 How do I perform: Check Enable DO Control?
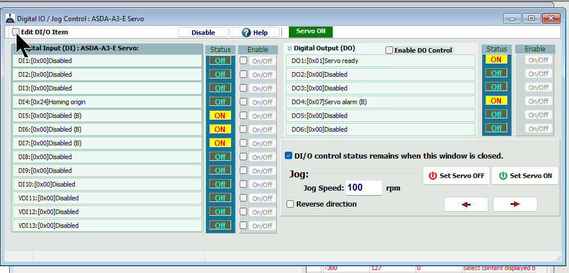point(389,50)
